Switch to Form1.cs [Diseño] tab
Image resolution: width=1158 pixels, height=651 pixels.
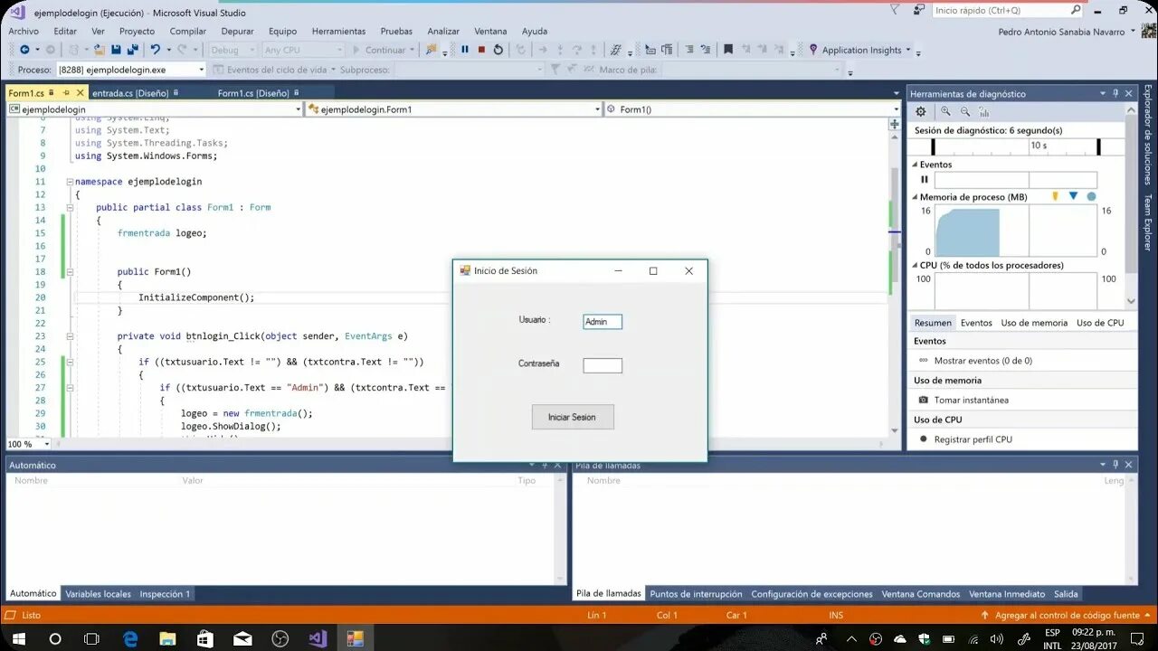253,92
